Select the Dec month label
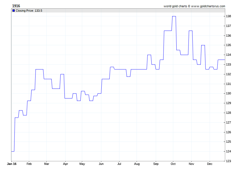The height and width of the screenshot is (171, 236). [210, 164]
